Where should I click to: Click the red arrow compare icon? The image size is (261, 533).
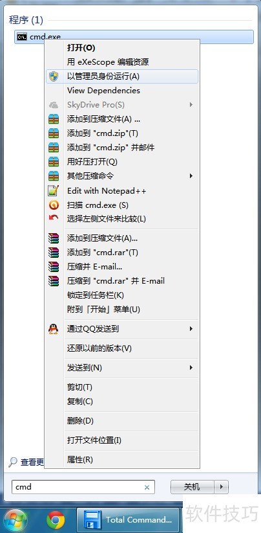pos(54,218)
